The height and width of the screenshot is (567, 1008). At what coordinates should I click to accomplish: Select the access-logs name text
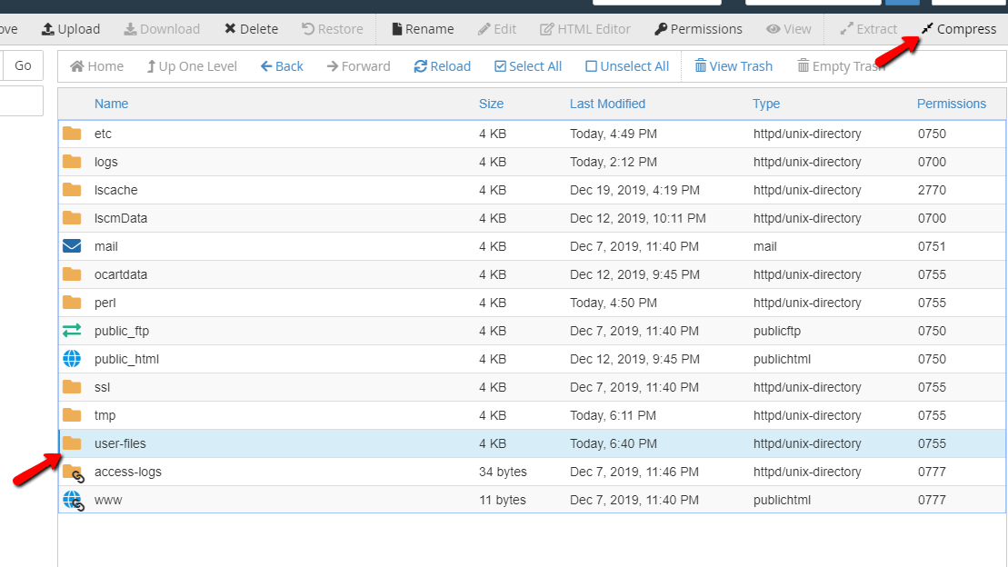coord(128,472)
